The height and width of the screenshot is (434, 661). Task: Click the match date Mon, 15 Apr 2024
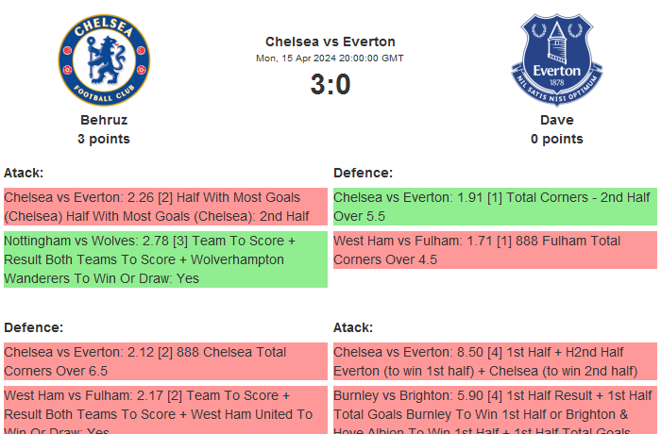(330, 58)
